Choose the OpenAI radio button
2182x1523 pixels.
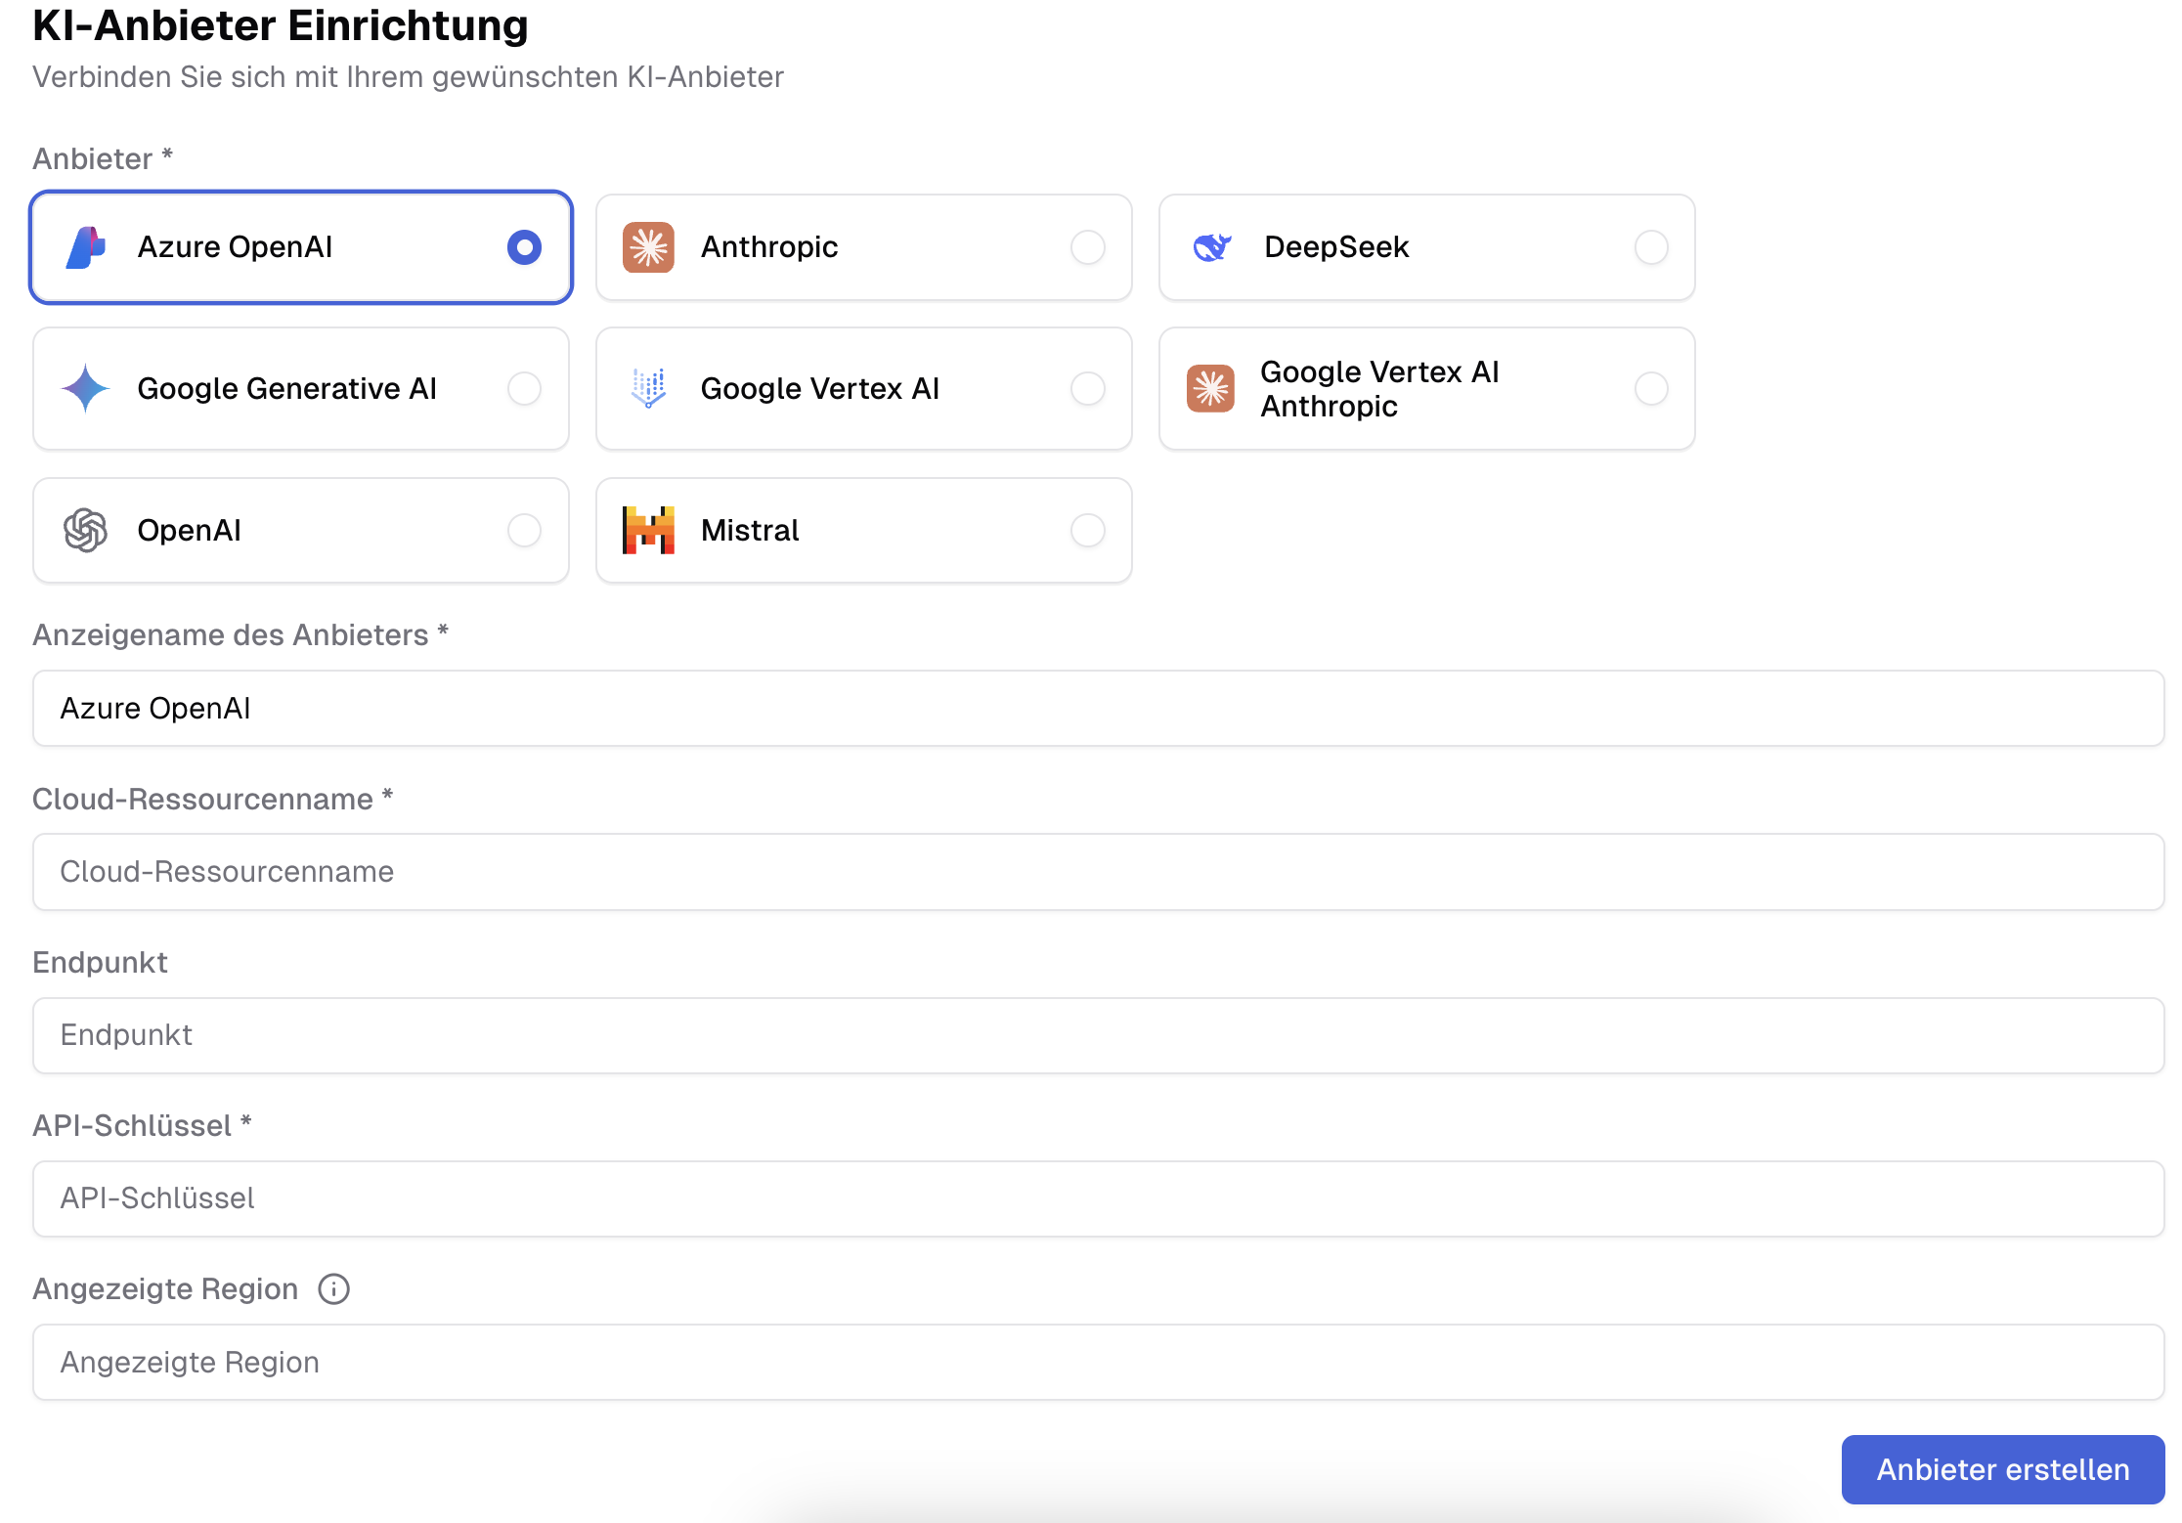coord(524,530)
